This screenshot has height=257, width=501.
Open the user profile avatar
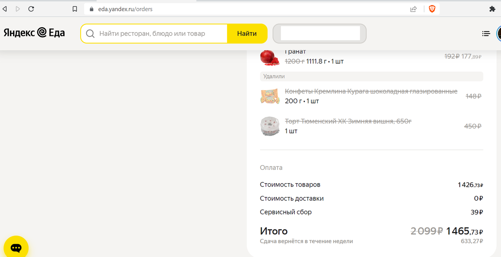pyautogui.click(x=499, y=33)
